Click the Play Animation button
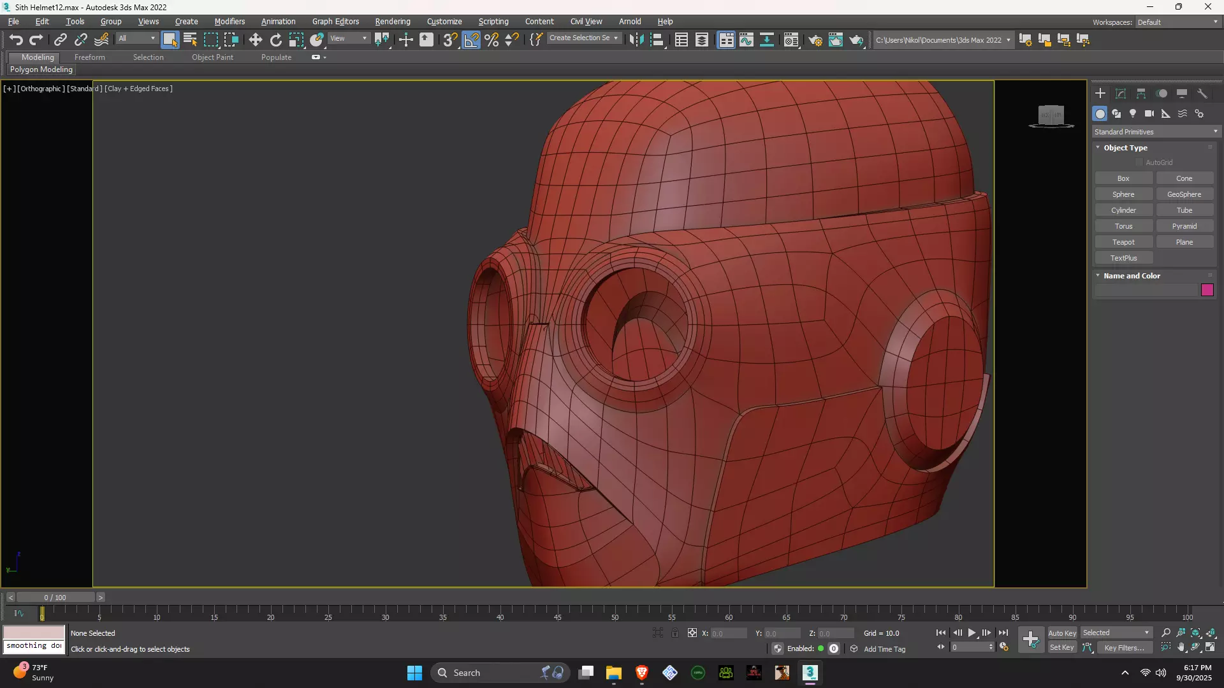 (x=972, y=633)
